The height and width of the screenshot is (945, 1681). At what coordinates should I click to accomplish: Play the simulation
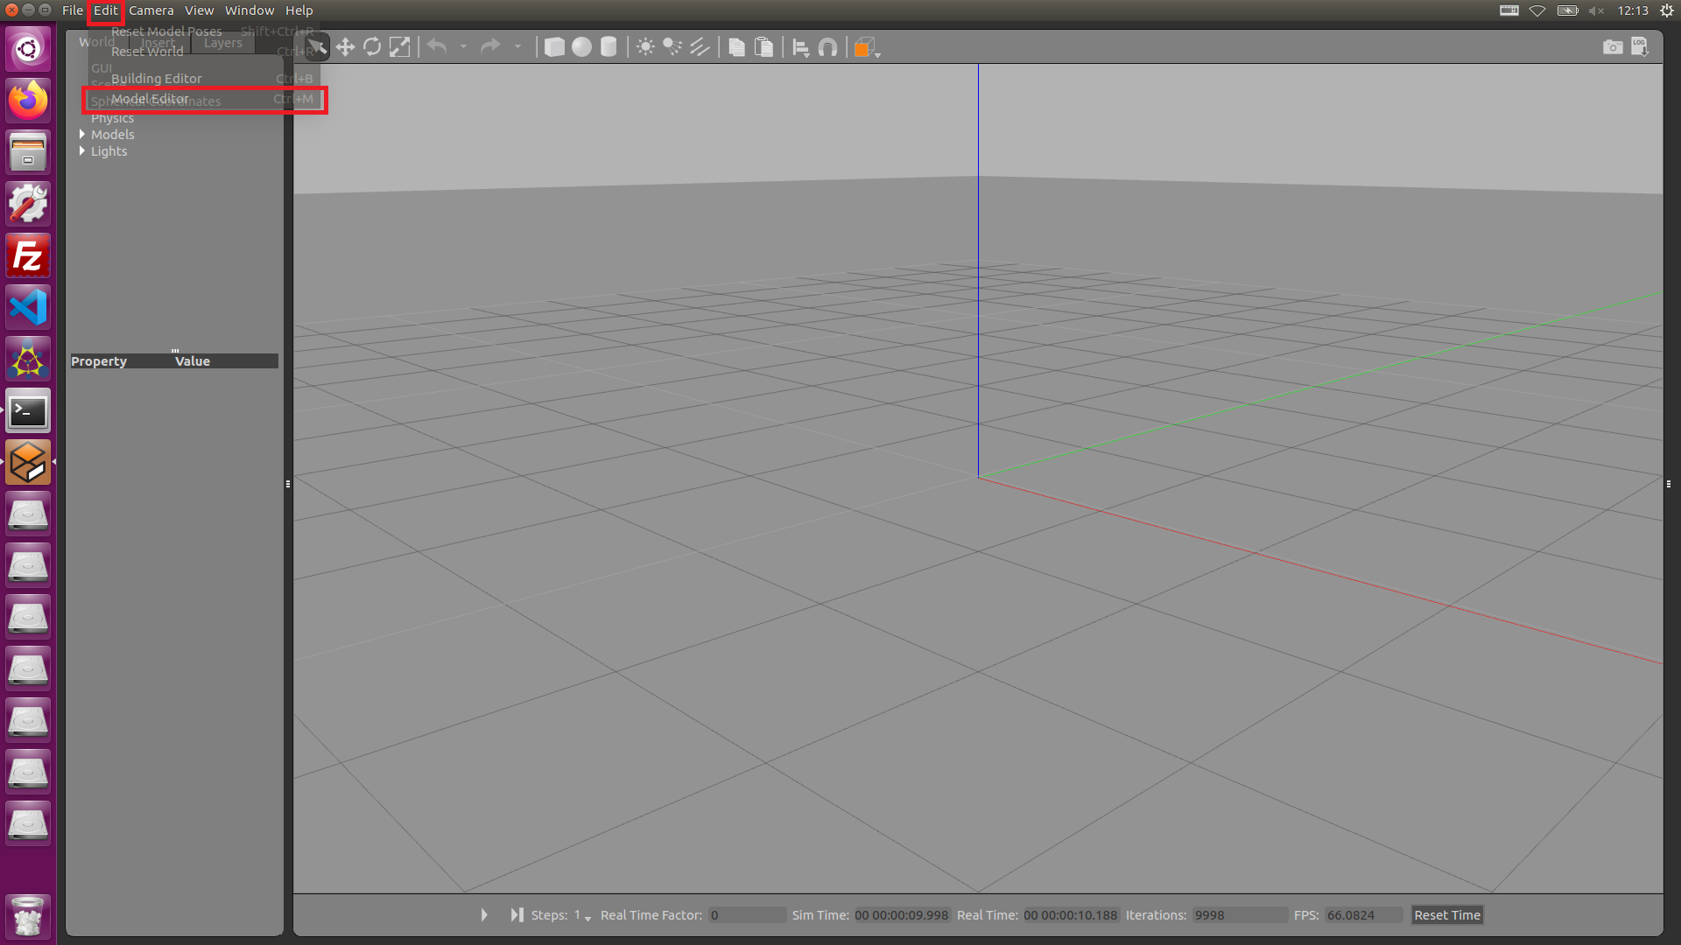click(484, 915)
